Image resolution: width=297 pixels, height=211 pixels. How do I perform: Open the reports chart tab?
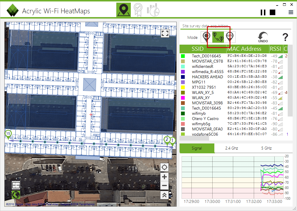[x=153, y=10]
